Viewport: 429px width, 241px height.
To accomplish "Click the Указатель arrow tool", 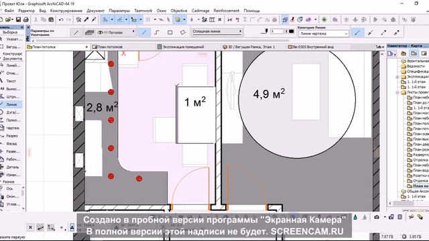I will [x=11, y=39].
